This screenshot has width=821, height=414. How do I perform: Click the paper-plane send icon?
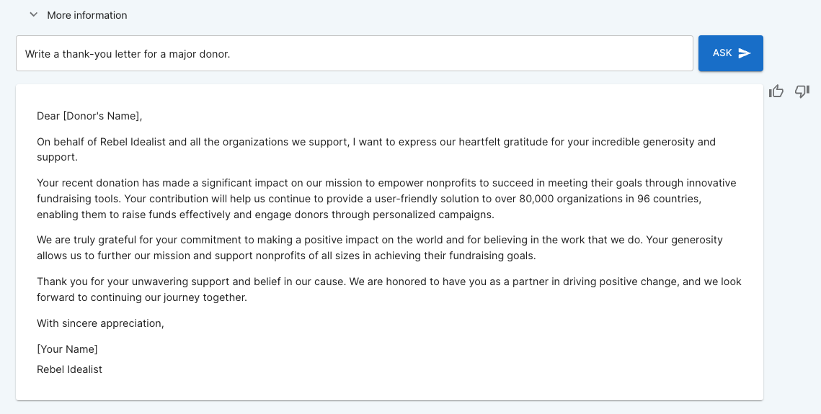tap(745, 53)
